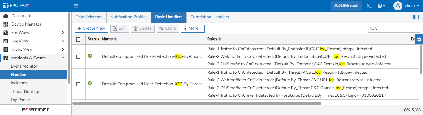Switch to Correlation Handlers tab
Screen dimensions: 423x115
[x=210, y=17]
